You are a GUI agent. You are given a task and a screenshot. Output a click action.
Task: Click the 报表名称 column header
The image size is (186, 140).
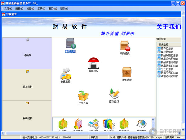169,45
